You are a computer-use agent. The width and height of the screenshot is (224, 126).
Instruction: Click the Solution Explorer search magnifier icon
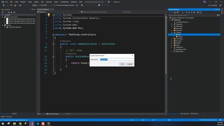point(218,15)
